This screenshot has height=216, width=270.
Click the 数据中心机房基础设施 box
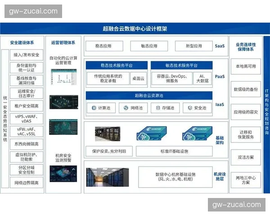click(x=175, y=177)
